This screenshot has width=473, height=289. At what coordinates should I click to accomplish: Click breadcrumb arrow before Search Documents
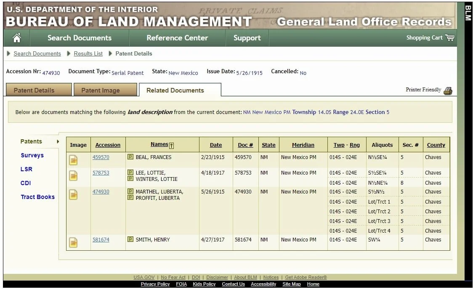point(8,53)
